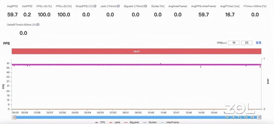This screenshot has width=274, height=124.
Task: Click the 59.7 value under Avg(FPS+InterFrame)
Action: tap(203, 14)
